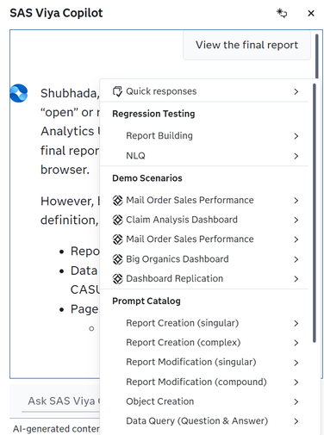Choose the Dashboard Replication scenario
324x435 pixels.
[x=204, y=279]
